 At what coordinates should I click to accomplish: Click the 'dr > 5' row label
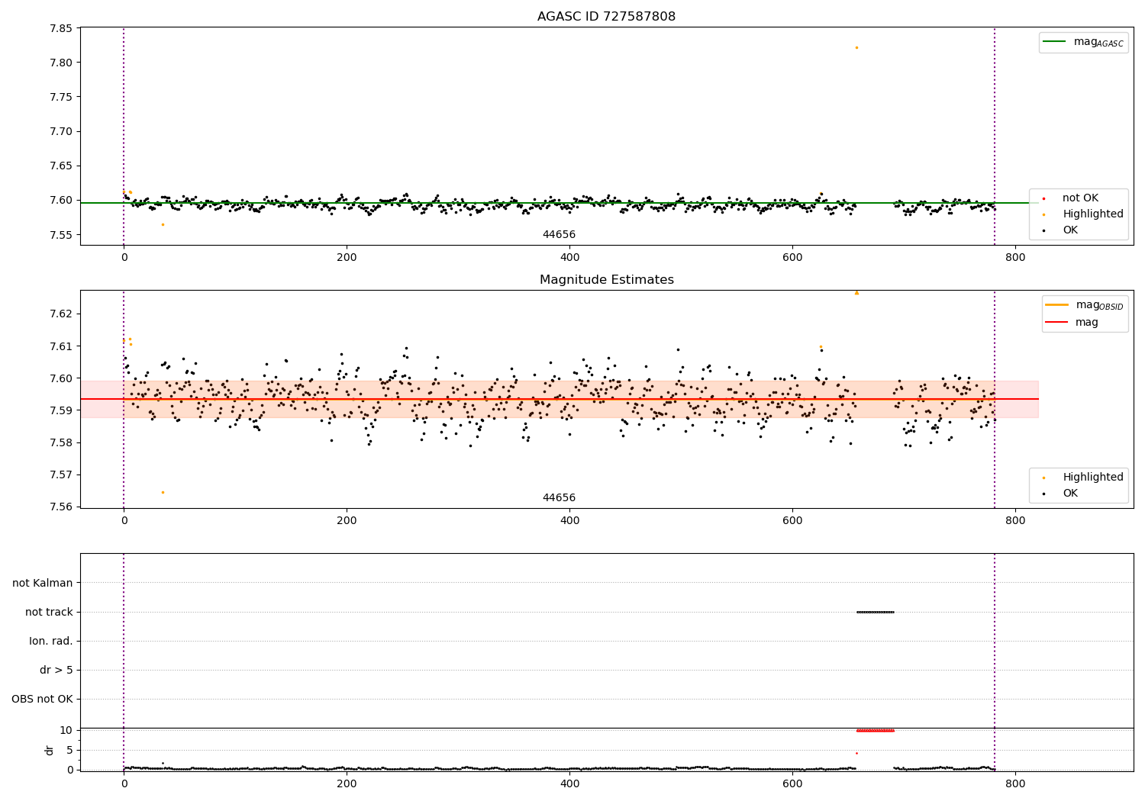(56, 670)
